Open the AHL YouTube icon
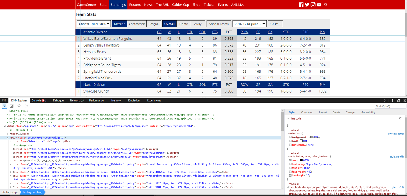 point(319,5)
